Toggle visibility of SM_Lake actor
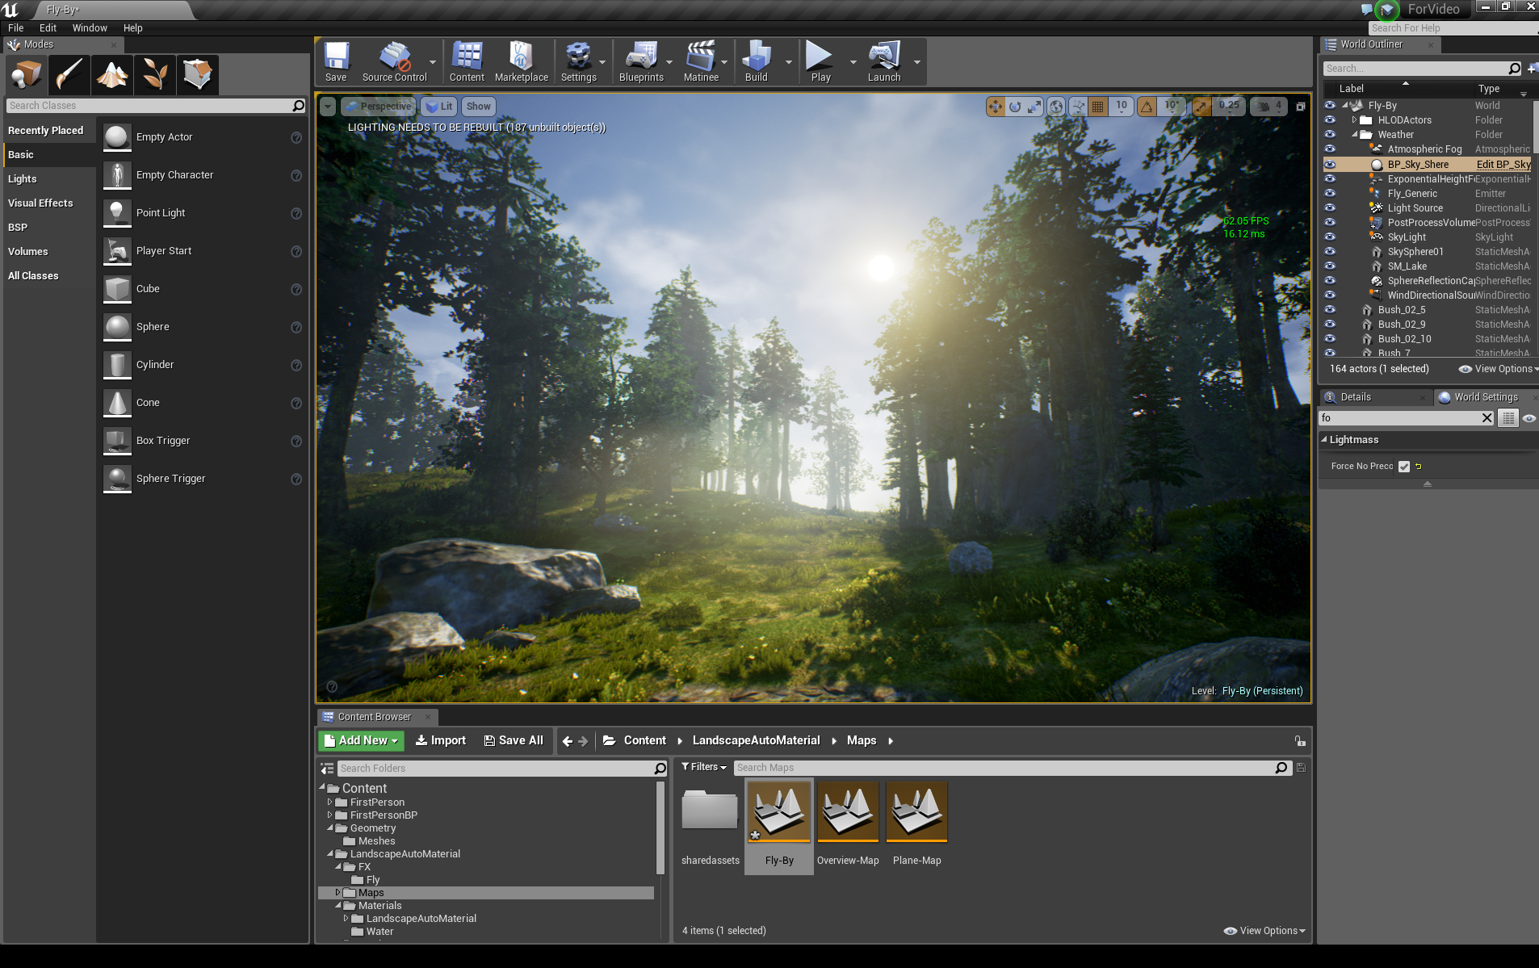 [x=1330, y=266]
